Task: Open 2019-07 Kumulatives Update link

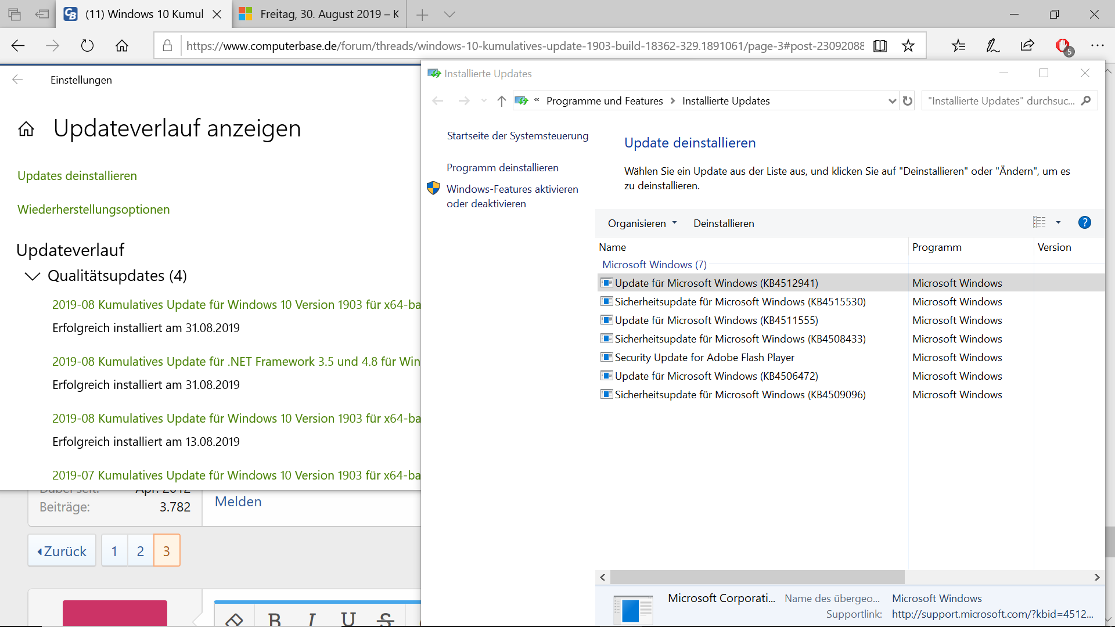Action: 236,475
